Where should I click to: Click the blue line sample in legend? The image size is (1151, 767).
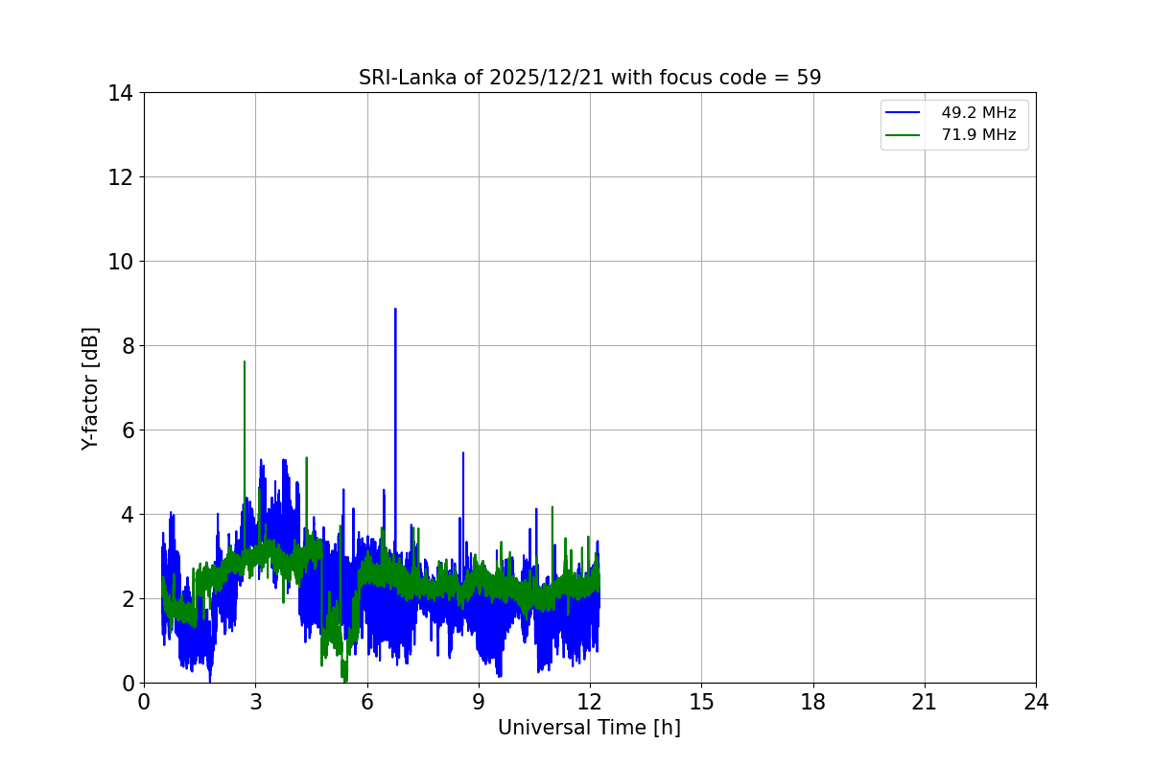click(904, 113)
